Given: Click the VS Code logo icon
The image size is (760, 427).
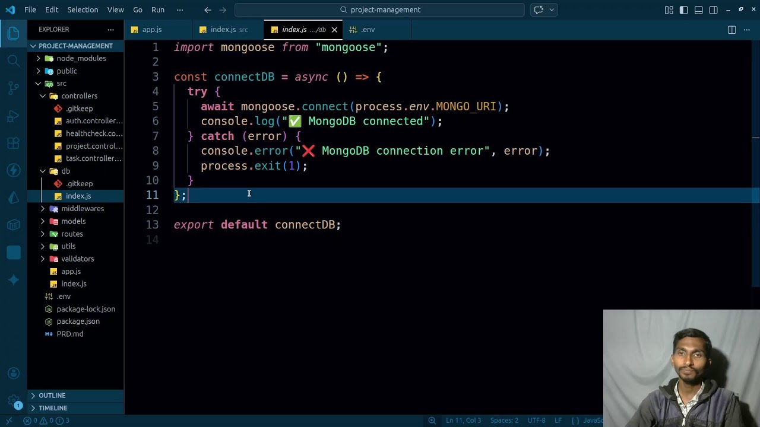Looking at the screenshot, I should (x=10, y=9).
